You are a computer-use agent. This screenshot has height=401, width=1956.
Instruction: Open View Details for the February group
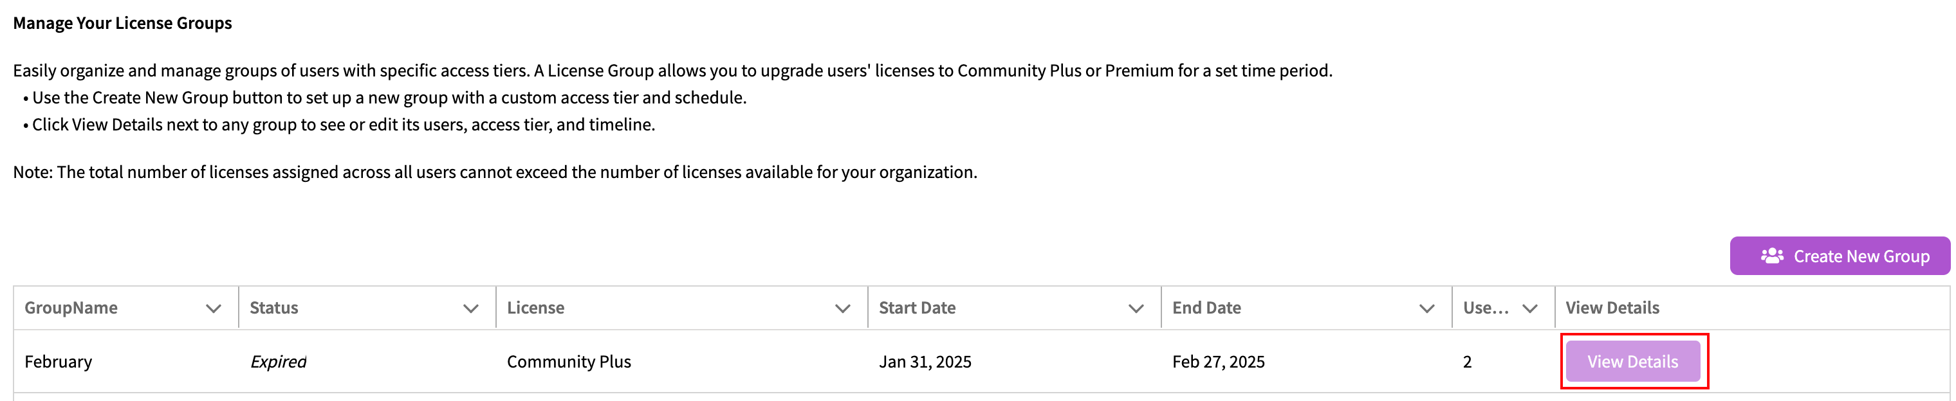point(1632,362)
